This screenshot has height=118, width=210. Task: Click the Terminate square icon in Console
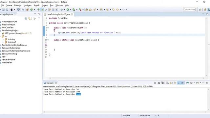[x=155, y=83]
